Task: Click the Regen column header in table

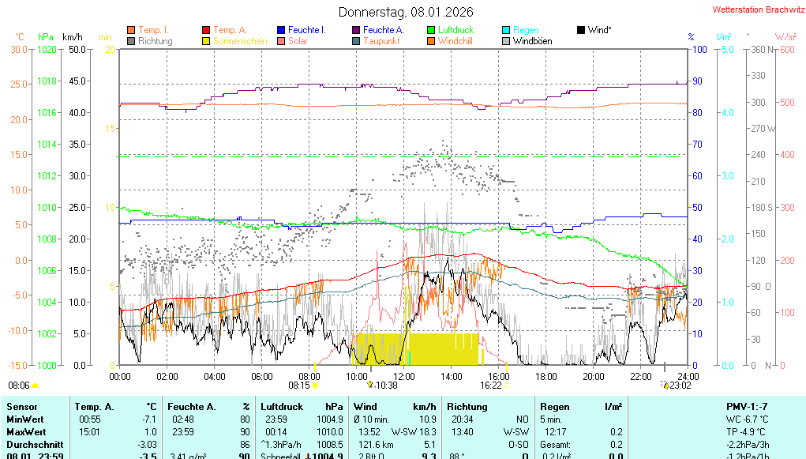Action: [x=555, y=406]
